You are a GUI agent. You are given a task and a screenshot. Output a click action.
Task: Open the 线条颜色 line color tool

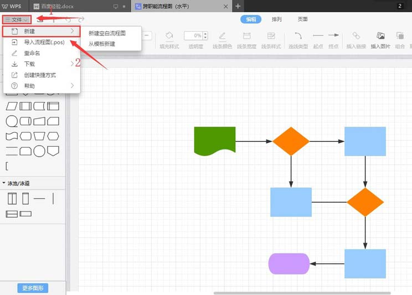[x=222, y=40]
